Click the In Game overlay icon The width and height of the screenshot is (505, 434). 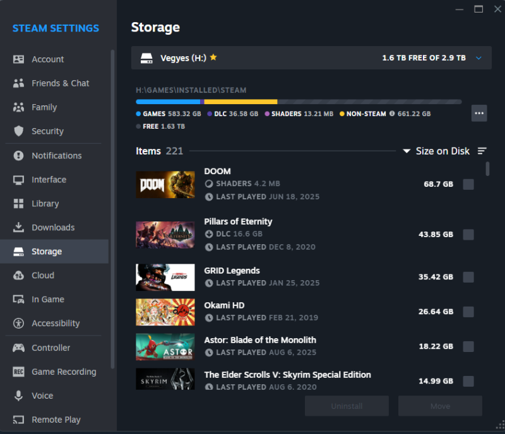[18, 300]
